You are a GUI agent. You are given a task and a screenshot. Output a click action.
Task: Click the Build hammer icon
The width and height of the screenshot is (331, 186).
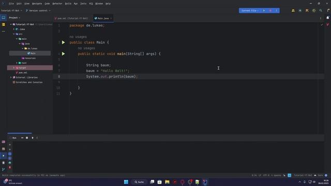click(x=307, y=10)
